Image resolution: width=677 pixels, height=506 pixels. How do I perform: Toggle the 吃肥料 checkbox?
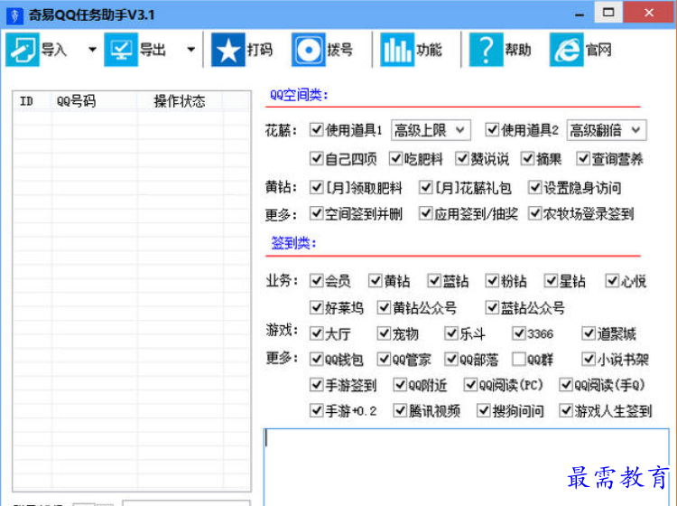click(x=395, y=159)
